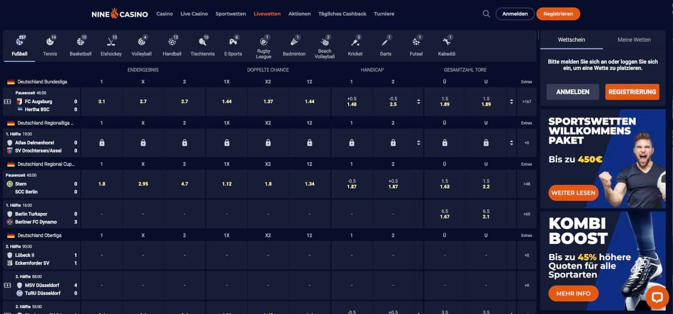Image resolution: width=673 pixels, height=314 pixels.
Task: Switch to the Meine Wetten tab
Action: click(x=634, y=39)
